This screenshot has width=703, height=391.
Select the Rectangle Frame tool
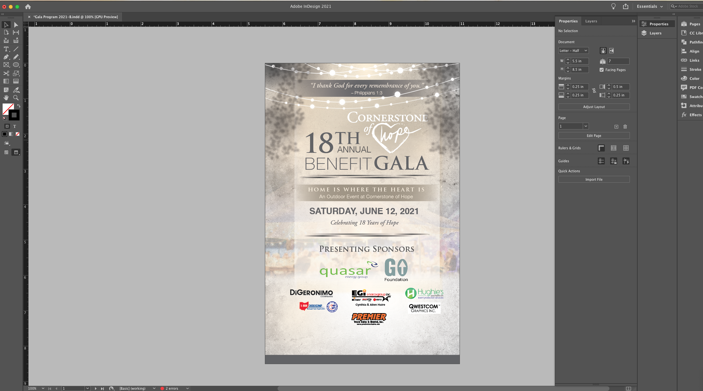(x=6, y=65)
